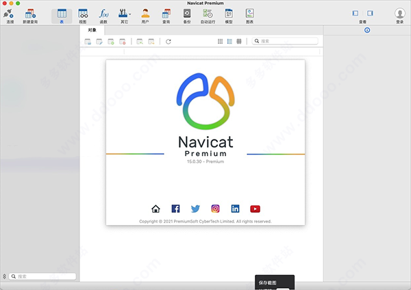Click the New Table icon with green plus

(x=111, y=41)
